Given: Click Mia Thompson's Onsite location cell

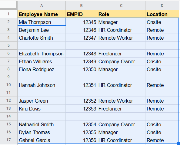Looking at the screenshot, I should [162, 22].
